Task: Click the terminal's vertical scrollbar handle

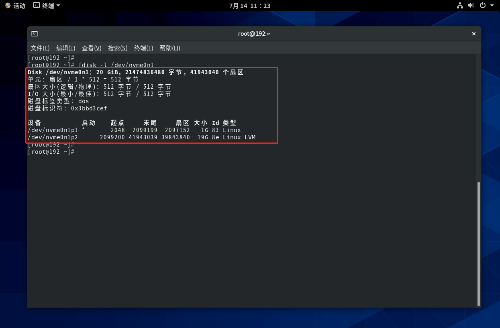Action: [478, 243]
